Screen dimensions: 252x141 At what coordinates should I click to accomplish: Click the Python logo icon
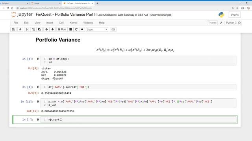(221, 15)
